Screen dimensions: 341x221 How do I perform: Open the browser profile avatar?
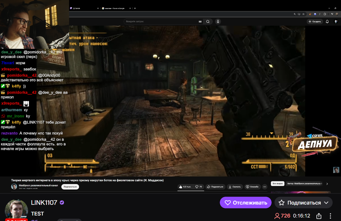point(337,14)
